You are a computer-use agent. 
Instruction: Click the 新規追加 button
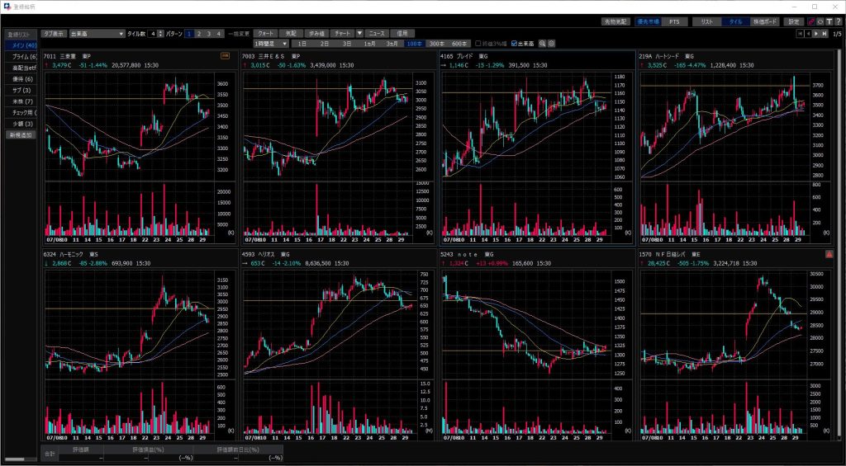pyautogui.click(x=22, y=134)
